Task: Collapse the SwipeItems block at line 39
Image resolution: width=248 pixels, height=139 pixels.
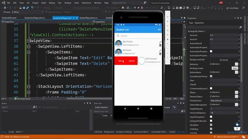Action: click(29, 52)
